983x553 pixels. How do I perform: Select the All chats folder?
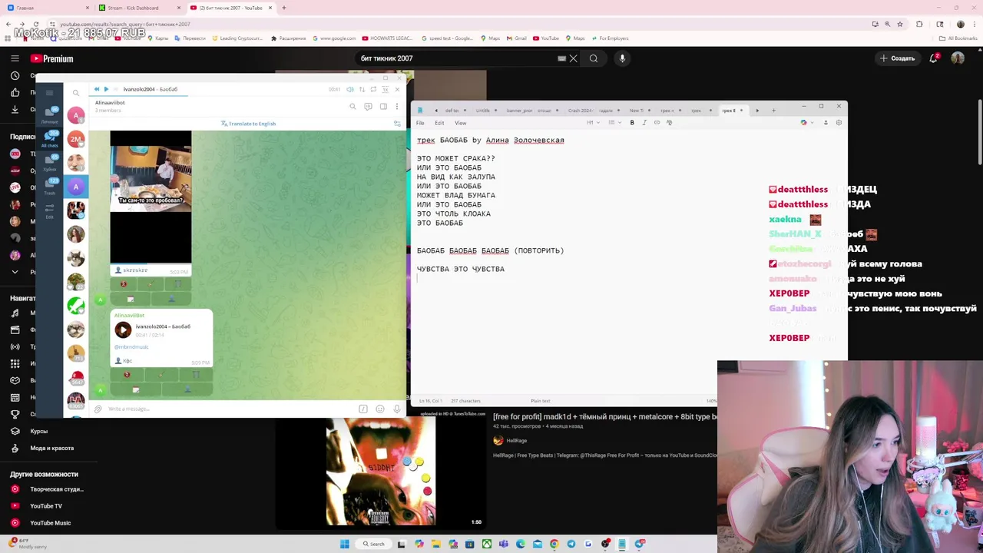point(50,139)
